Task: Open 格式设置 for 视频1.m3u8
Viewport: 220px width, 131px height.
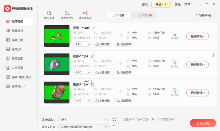Action: click(x=174, y=36)
